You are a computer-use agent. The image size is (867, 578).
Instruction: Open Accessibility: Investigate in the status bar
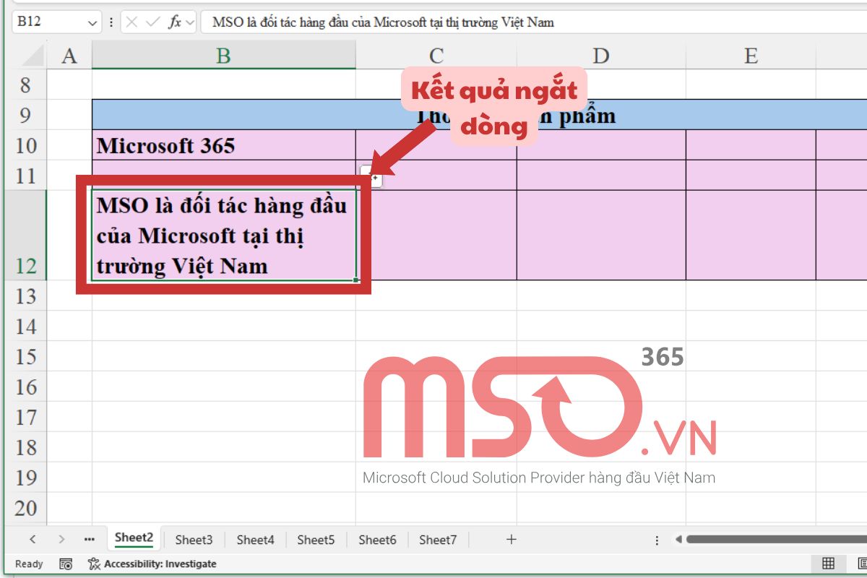click(152, 564)
